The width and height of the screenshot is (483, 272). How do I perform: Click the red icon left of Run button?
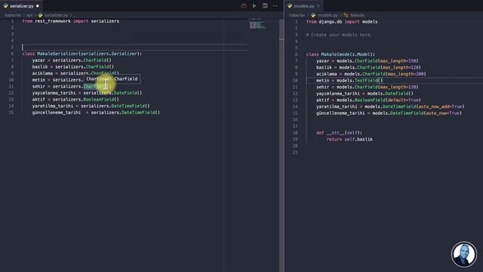[244, 6]
